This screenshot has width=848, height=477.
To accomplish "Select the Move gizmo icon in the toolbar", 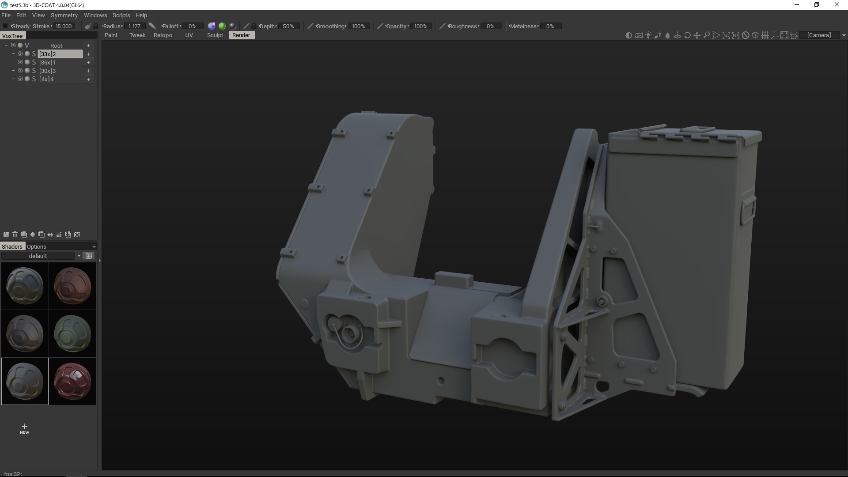I will click(x=697, y=35).
